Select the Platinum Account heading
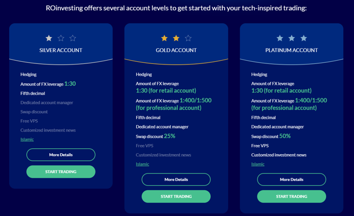The width and height of the screenshot is (354, 216). pos(291,50)
